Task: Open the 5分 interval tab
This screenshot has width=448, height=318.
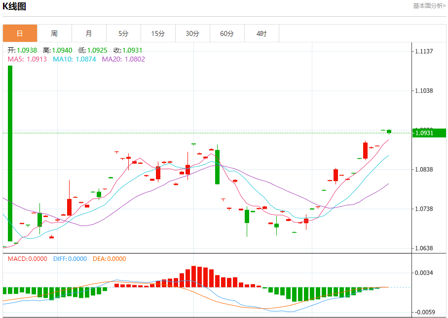Action: [123, 33]
